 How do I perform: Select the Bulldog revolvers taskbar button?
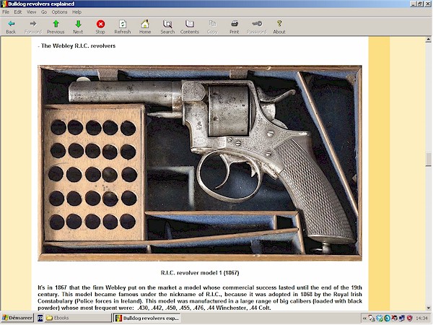[147, 318]
